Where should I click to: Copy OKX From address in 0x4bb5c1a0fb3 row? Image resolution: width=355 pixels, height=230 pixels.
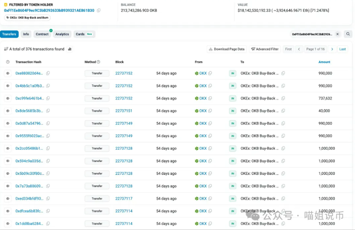pos(210,86)
